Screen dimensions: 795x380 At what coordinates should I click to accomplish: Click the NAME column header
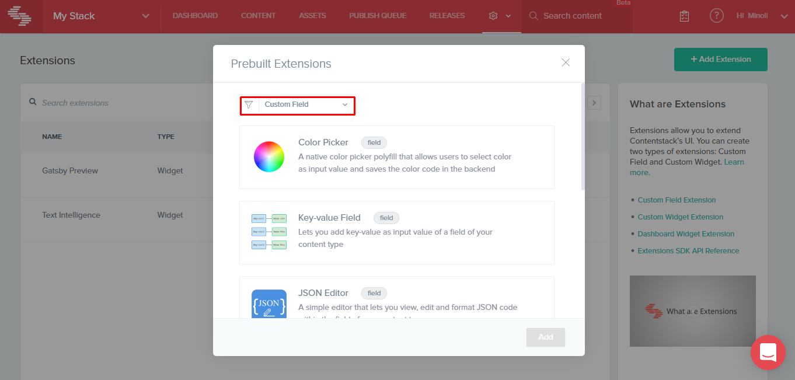click(52, 137)
